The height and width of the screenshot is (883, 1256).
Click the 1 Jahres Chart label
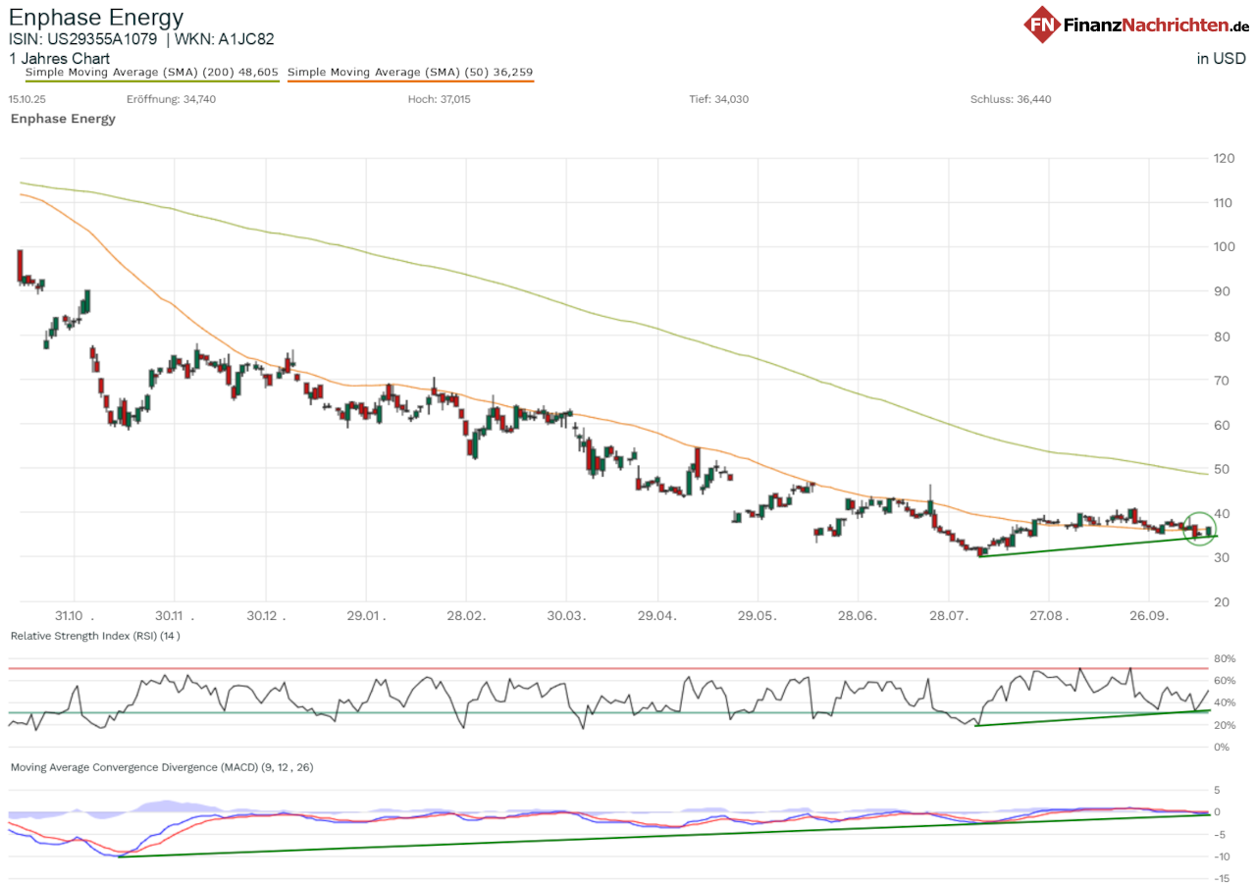click(x=59, y=59)
